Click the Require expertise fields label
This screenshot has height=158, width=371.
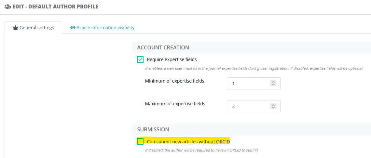[172, 59]
